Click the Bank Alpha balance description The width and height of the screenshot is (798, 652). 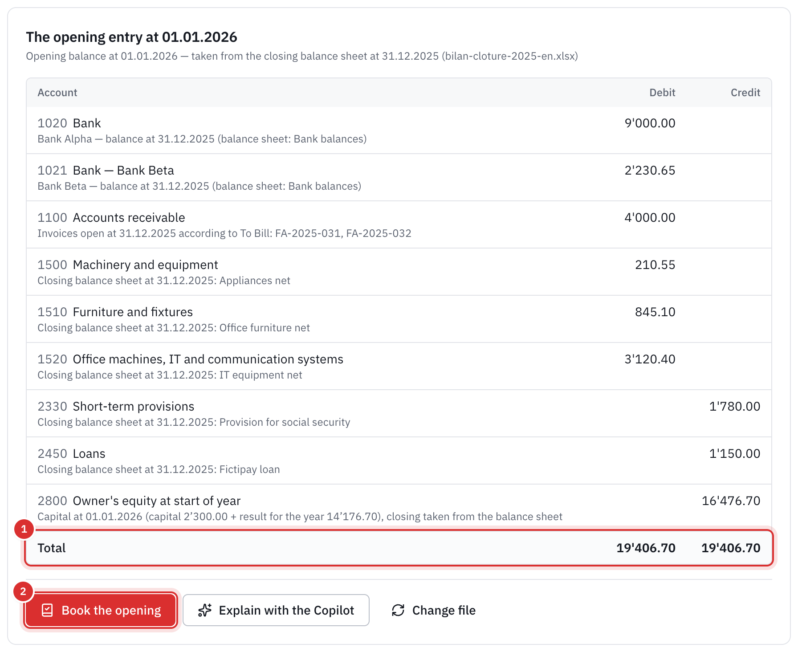[202, 139]
